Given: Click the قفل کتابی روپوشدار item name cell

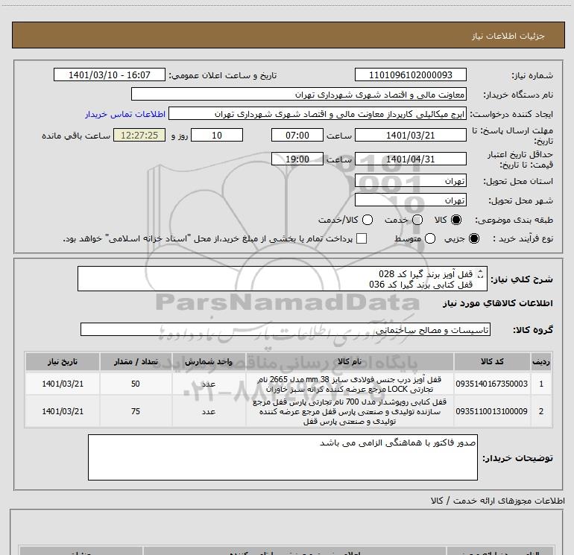Looking at the screenshot, I should (350, 411).
